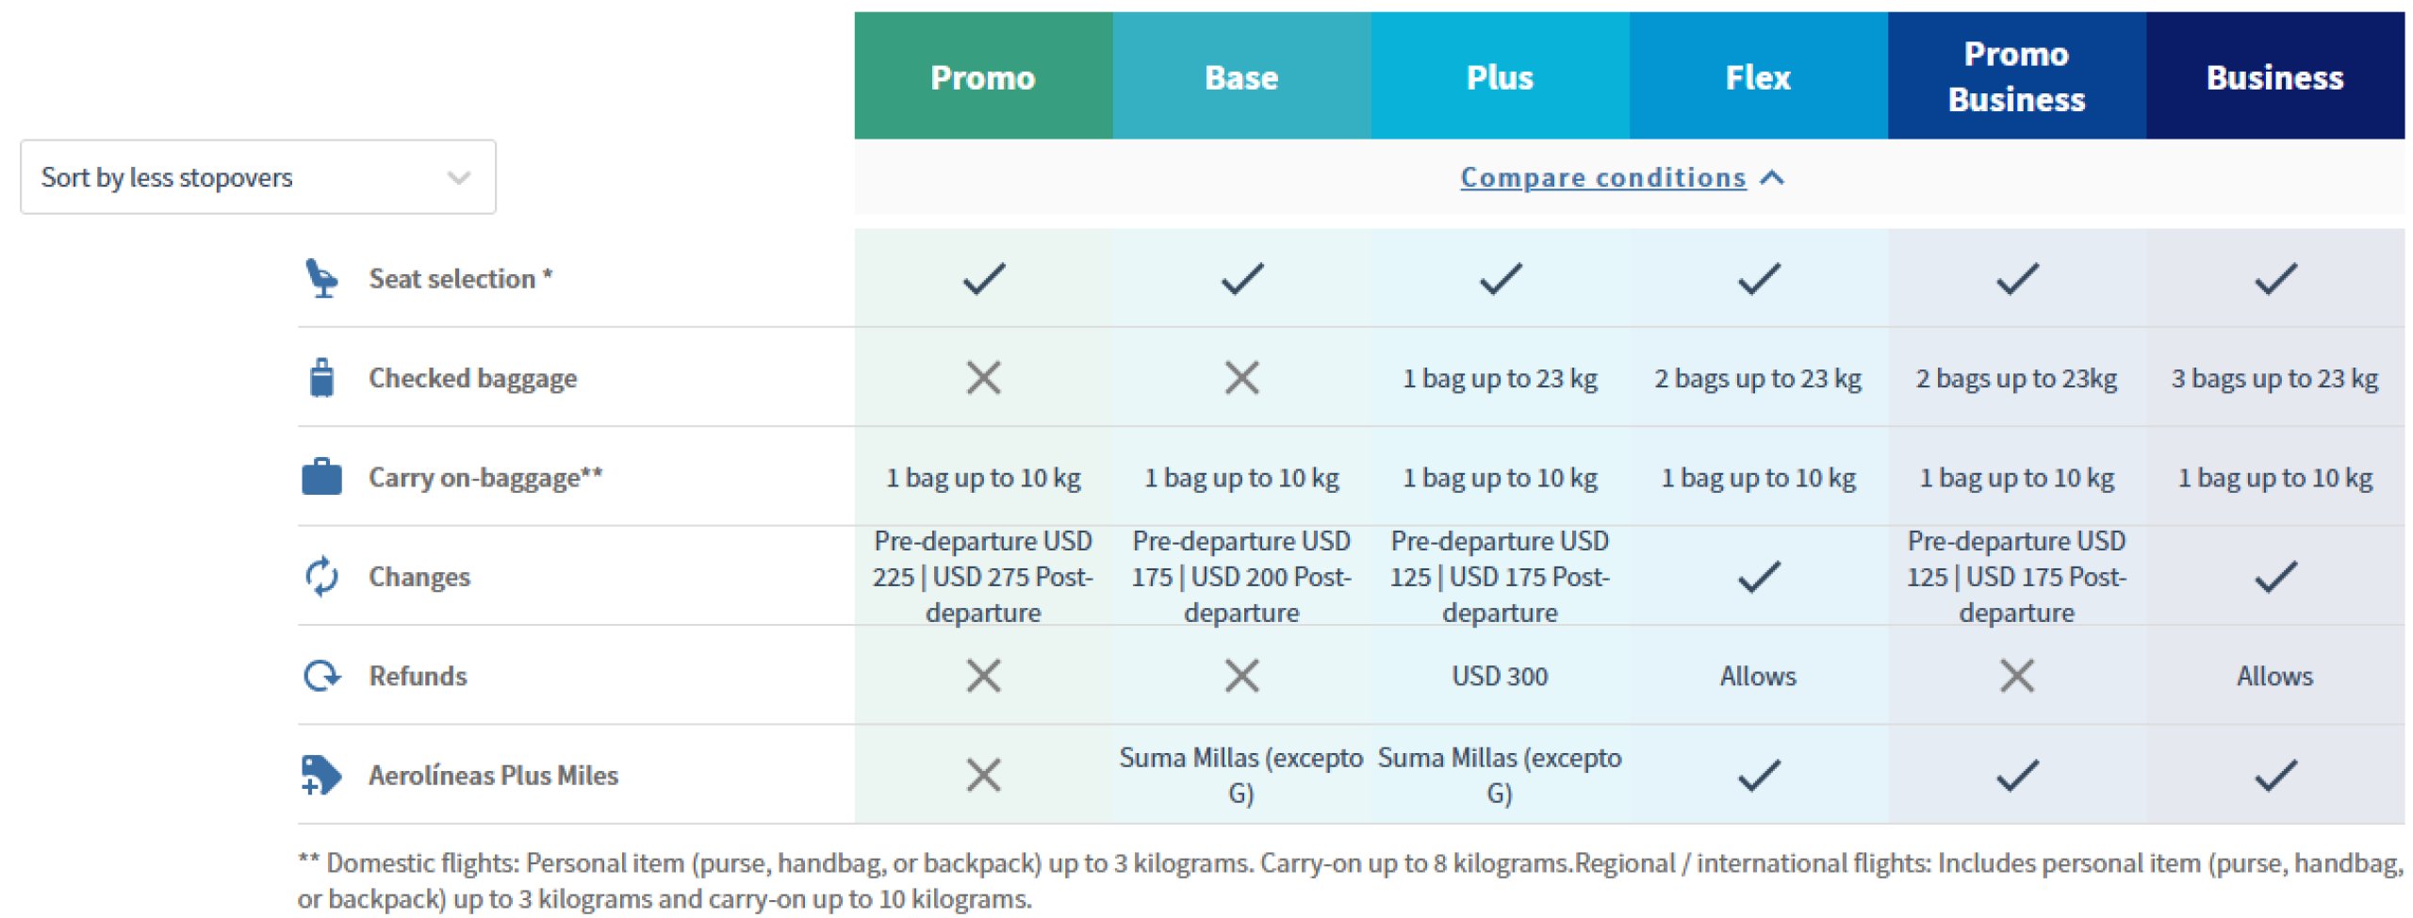Click the Changes circular arrows icon

click(x=321, y=577)
